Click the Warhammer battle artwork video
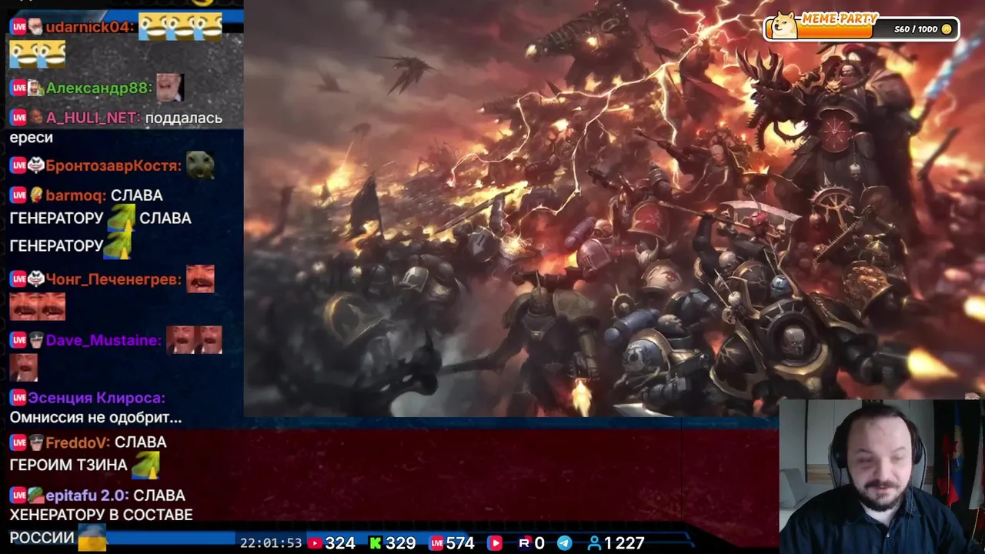This screenshot has width=985, height=554. [614, 209]
